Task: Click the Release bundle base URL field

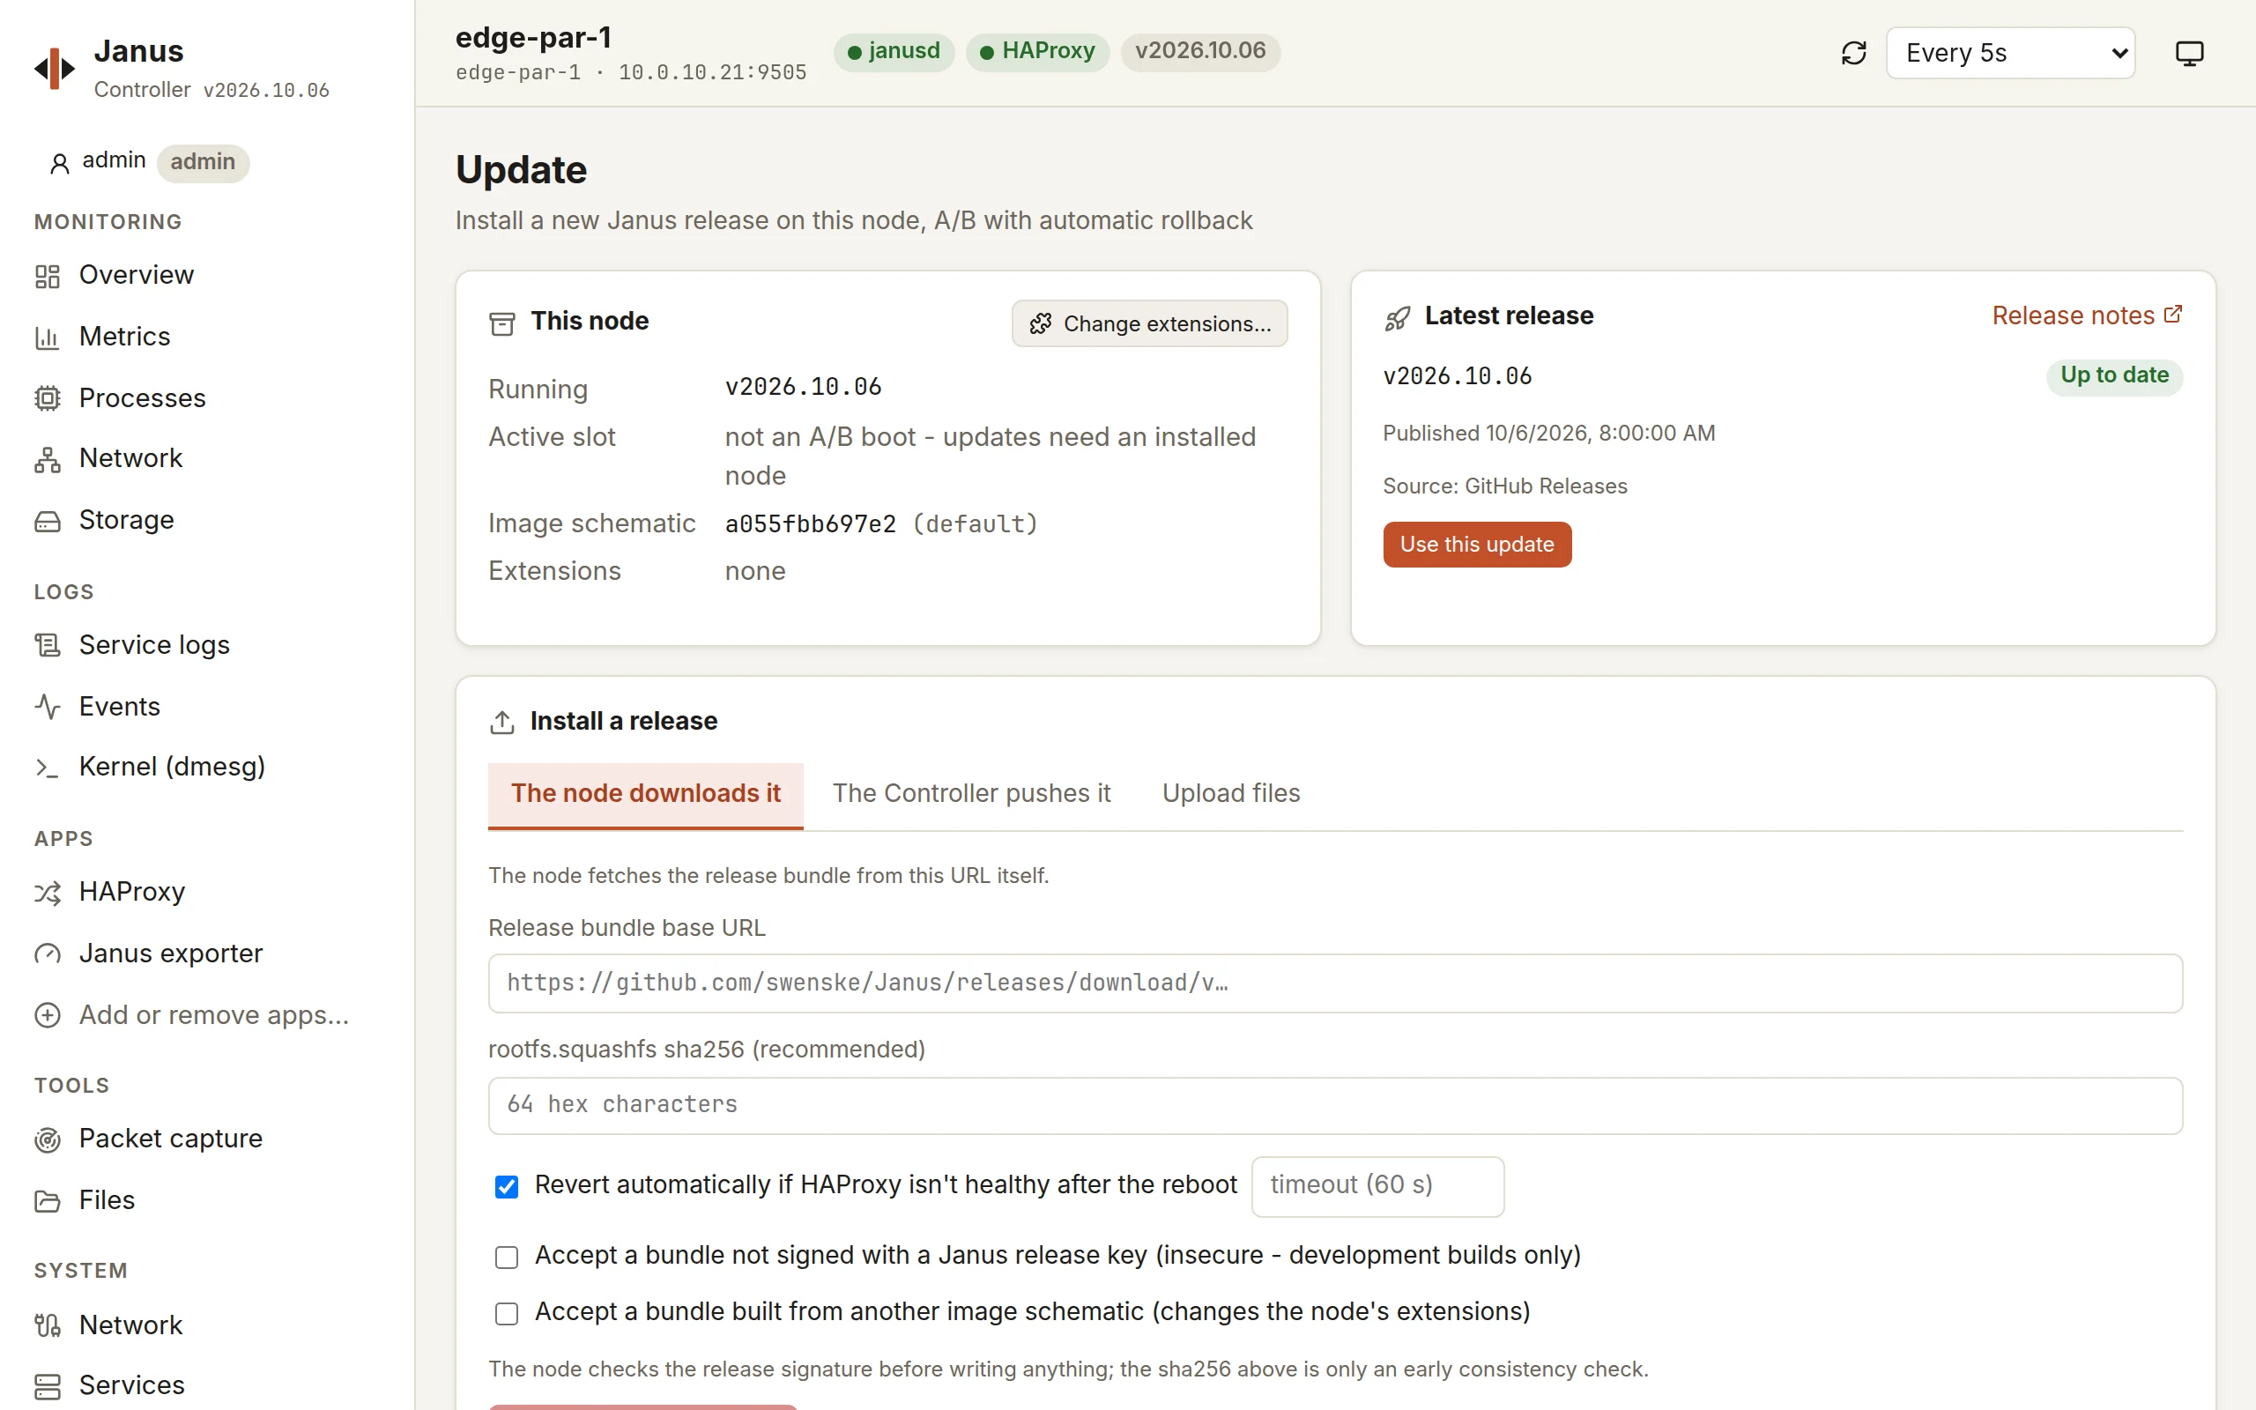Action: 1335,983
